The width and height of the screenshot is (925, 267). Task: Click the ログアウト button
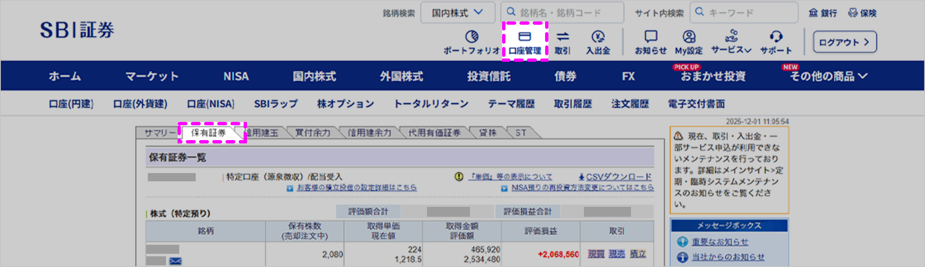[845, 42]
